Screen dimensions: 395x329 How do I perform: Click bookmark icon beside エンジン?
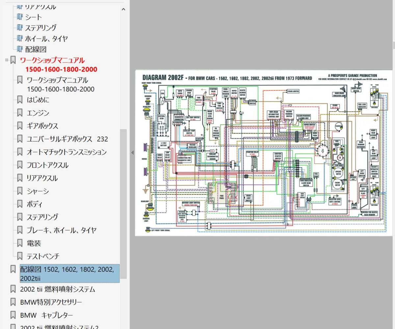20,113
